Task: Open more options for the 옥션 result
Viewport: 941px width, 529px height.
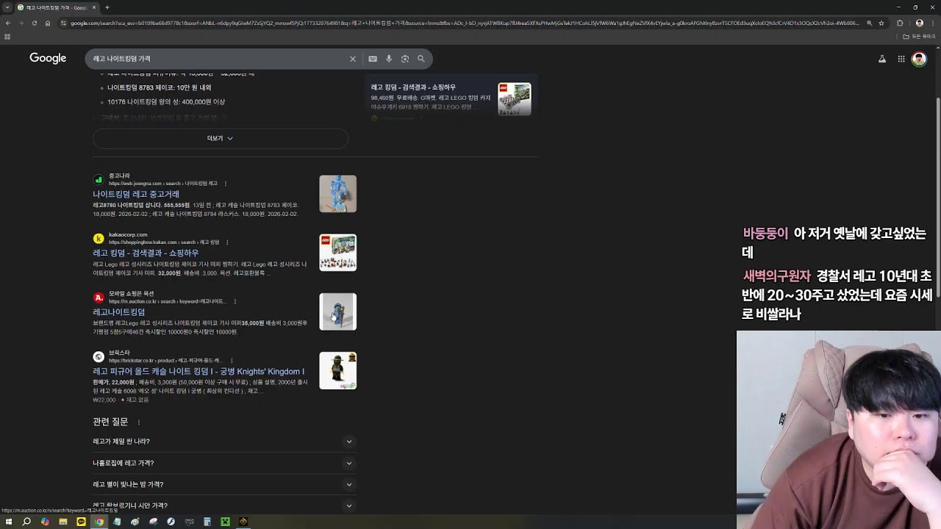Action: coord(235,301)
